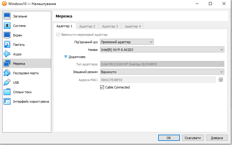
Task: Open help with Довідка button
Action: (217, 138)
